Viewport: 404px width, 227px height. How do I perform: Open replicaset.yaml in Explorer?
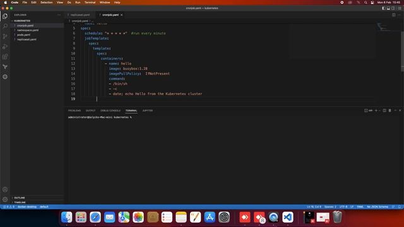click(x=27, y=39)
